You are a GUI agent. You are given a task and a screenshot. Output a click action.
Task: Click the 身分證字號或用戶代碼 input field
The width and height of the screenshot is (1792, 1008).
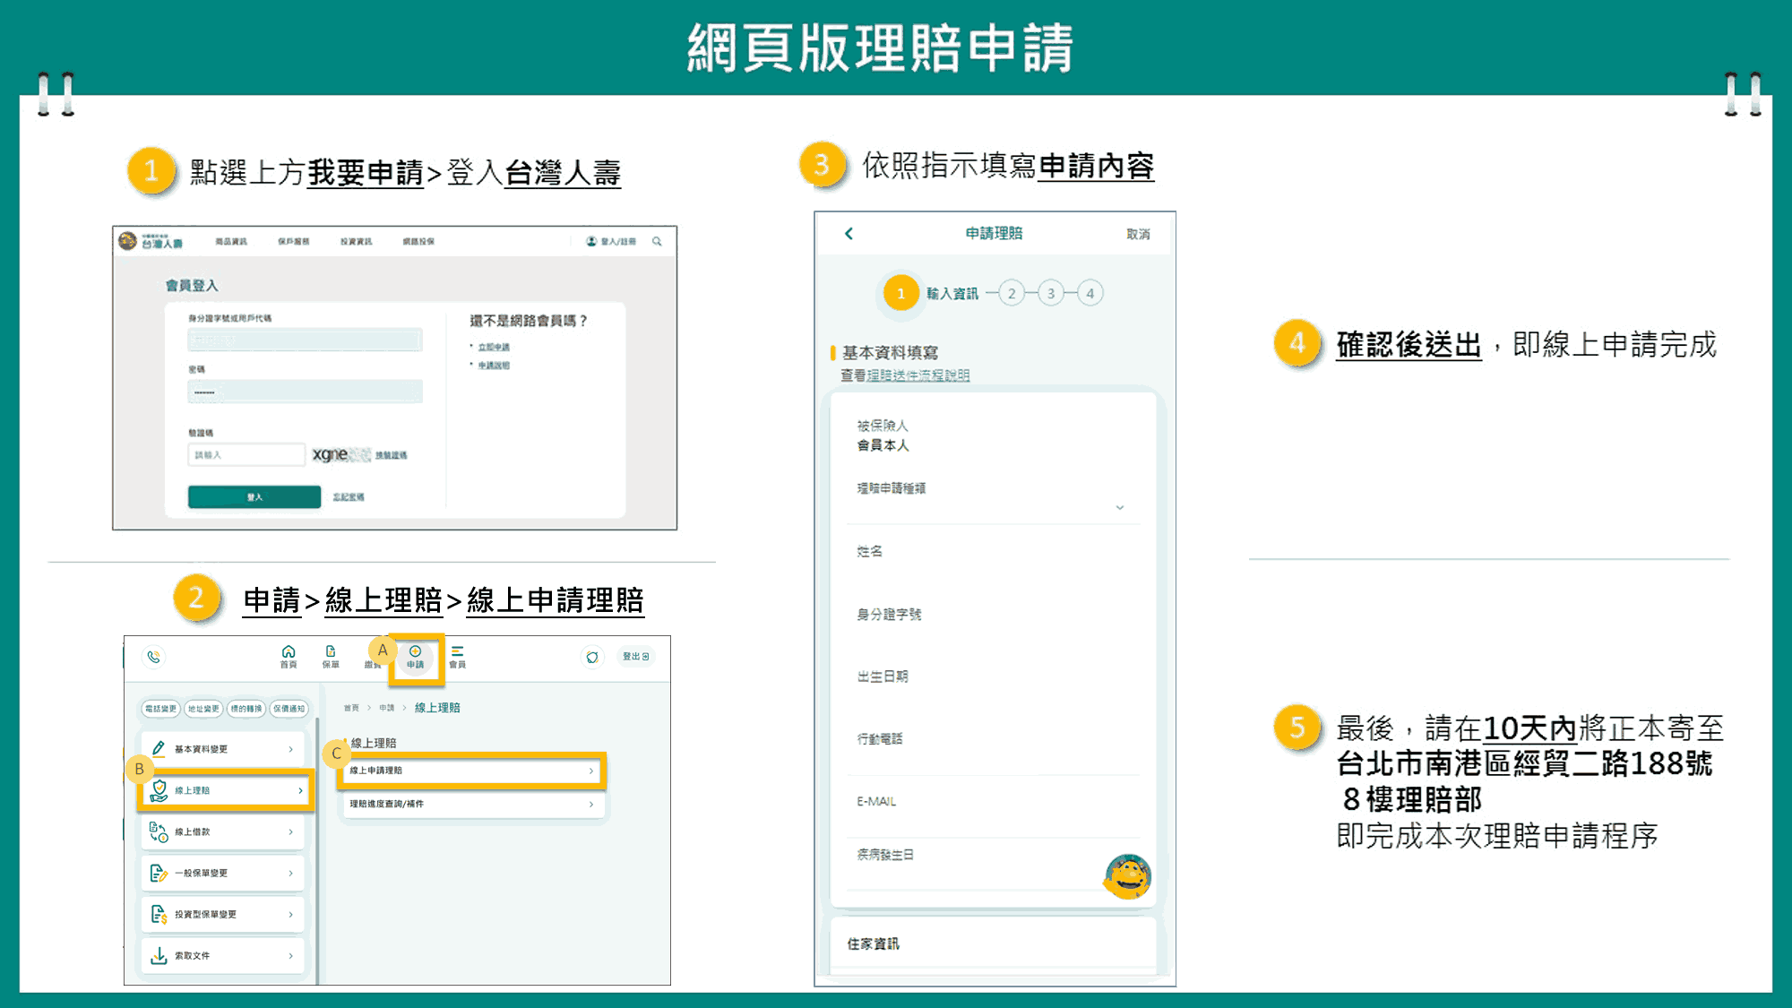305,340
